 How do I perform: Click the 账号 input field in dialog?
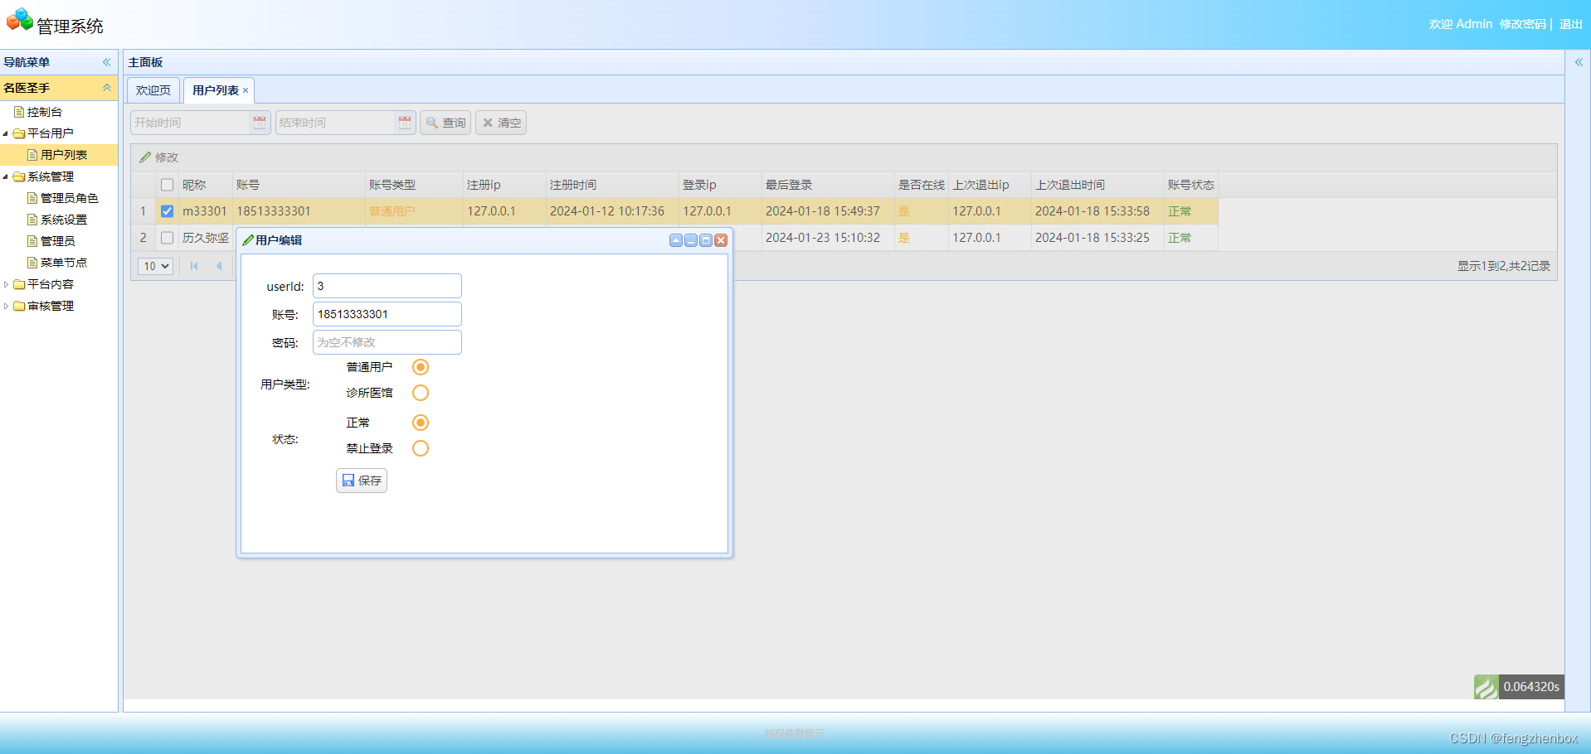tap(387, 314)
